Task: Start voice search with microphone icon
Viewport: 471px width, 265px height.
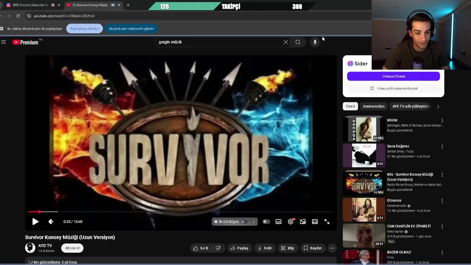Action: [315, 42]
